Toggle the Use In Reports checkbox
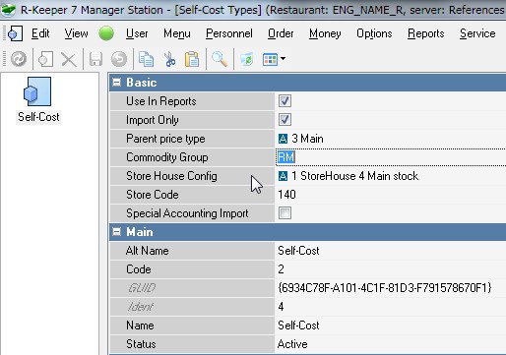This screenshot has height=355, width=506. tap(285, 101)
